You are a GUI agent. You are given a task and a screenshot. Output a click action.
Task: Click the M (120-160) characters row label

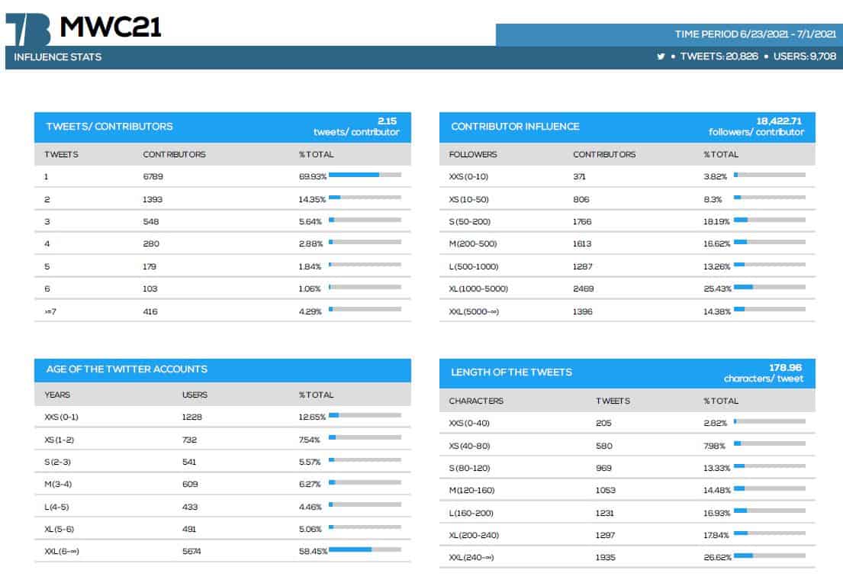click(471, 490)
